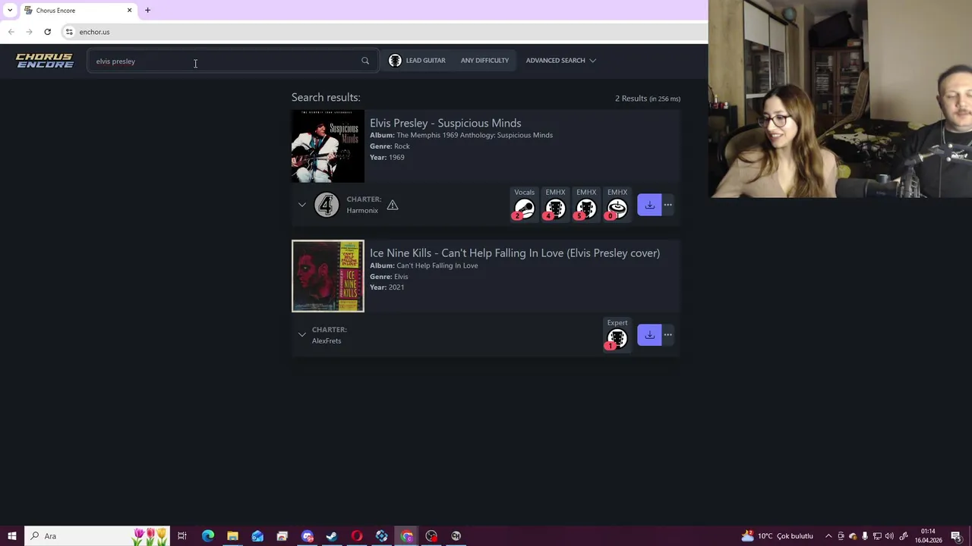
Task: Click the EMHX bass icon with badge 5
Action: [586, 209]
